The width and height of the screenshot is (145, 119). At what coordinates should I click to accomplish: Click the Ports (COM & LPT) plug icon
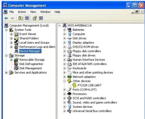coord(69,89)
